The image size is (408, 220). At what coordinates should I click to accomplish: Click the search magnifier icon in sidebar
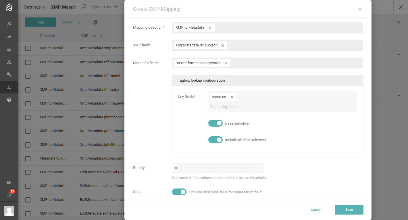(x=9, y=24)
